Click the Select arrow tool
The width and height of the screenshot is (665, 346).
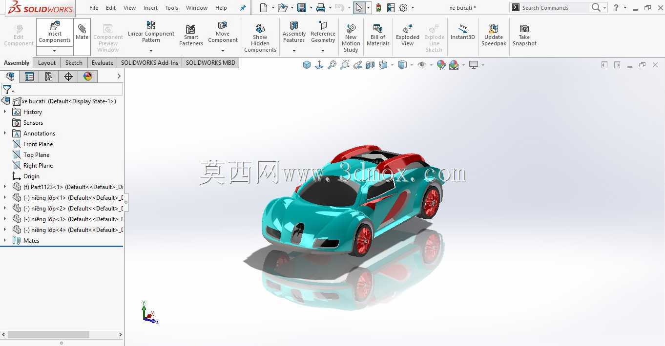[x=359, y=8]
